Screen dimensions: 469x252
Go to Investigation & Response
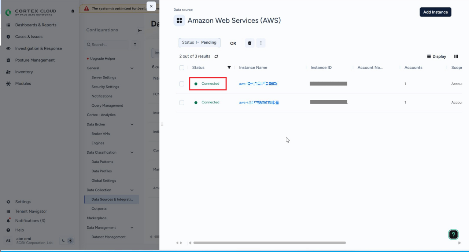click(x=38, y=48)
